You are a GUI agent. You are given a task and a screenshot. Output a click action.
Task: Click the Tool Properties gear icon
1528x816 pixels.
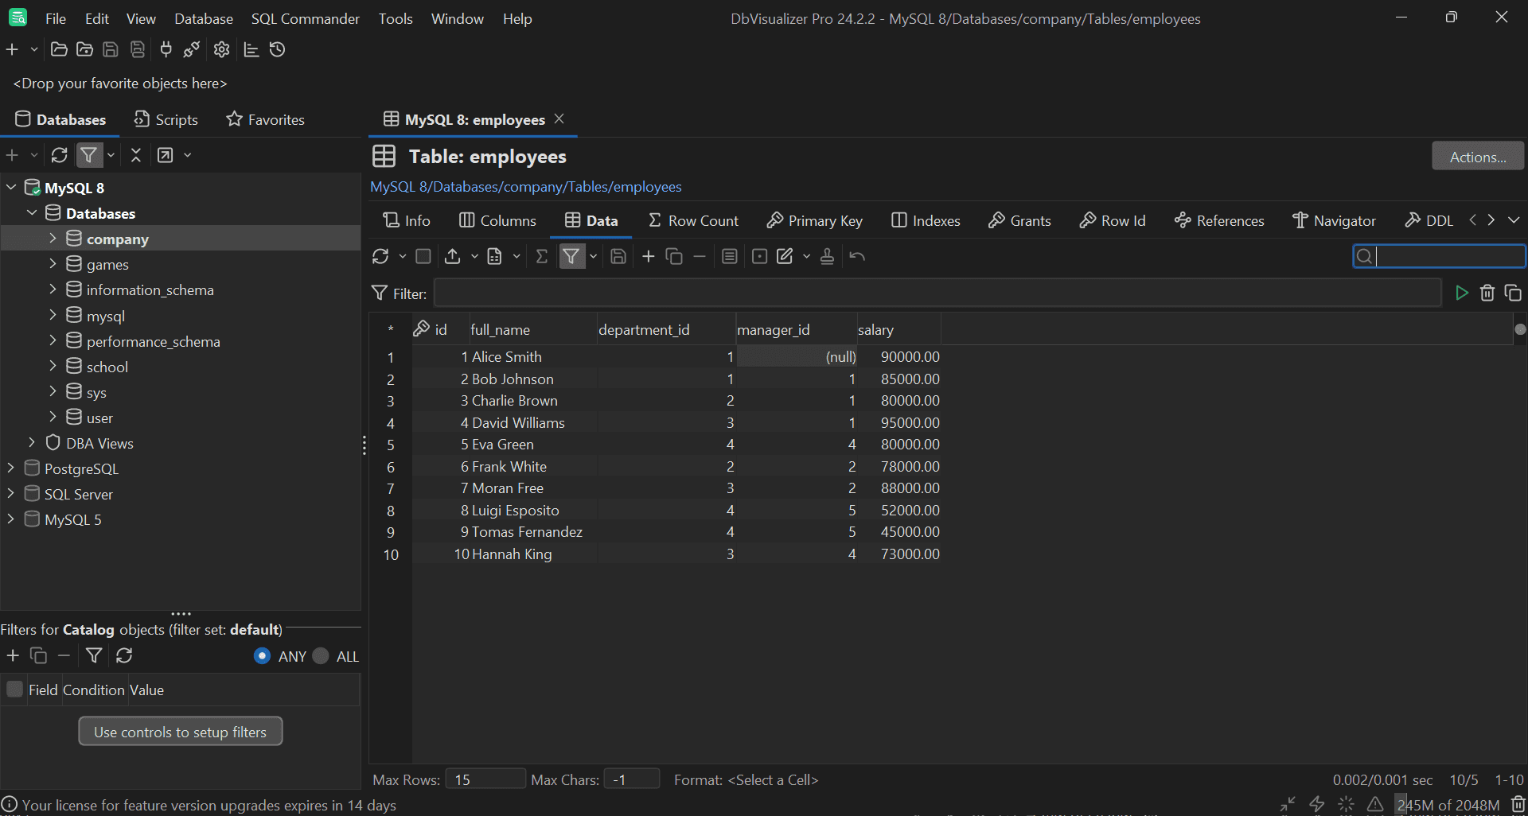[x=220, y=49]
